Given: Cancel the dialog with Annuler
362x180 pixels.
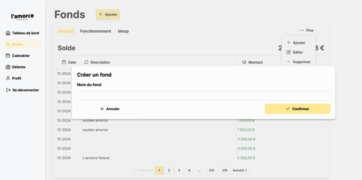Looking at the screenshot, I should [x=110, y=109].
